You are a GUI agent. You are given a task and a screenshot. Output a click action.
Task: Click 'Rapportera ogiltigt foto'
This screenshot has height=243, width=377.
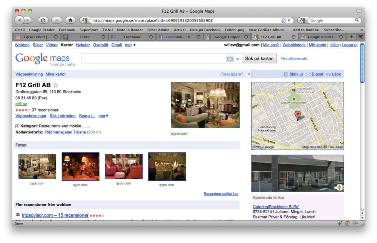coord(221,194)
